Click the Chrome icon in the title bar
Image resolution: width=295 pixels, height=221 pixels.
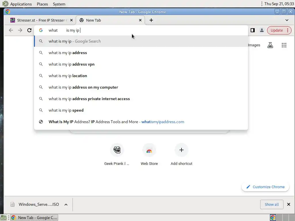coord(8,12)
